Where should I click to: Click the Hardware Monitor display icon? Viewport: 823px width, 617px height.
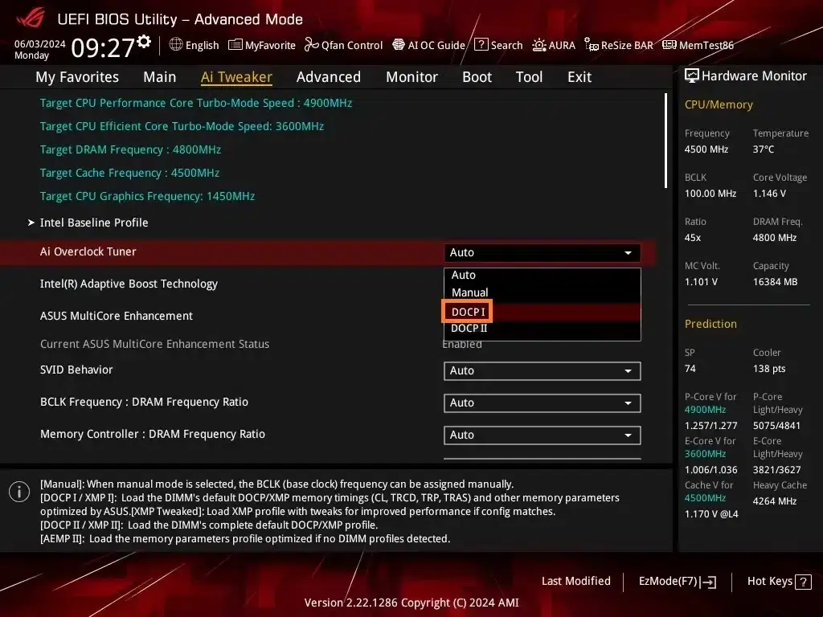(x=692, y=76)
